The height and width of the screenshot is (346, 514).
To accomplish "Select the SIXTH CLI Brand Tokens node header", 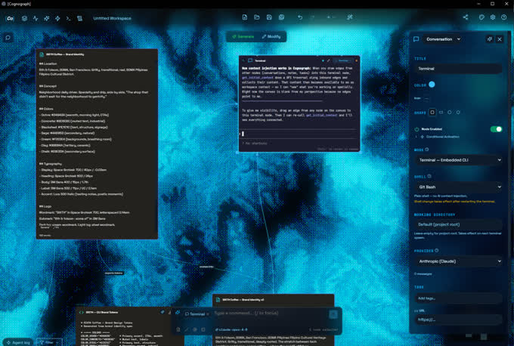I will tap(125, 312).
